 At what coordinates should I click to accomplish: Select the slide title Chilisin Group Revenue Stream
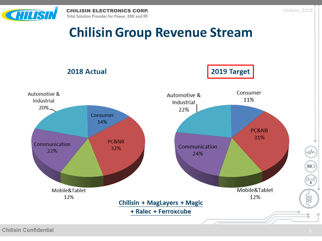[x=161, y=32]
